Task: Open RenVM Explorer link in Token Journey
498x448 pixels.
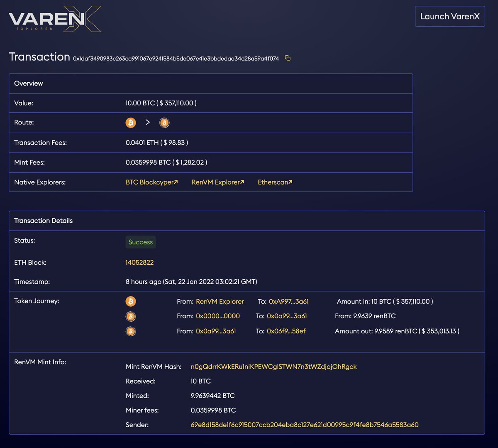Action: tap(220, 301)
